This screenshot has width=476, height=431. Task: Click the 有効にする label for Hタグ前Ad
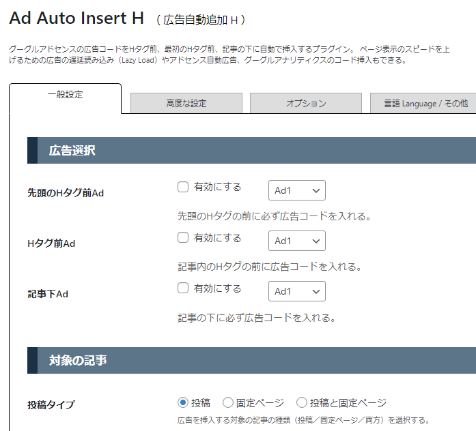pos(218,238)
